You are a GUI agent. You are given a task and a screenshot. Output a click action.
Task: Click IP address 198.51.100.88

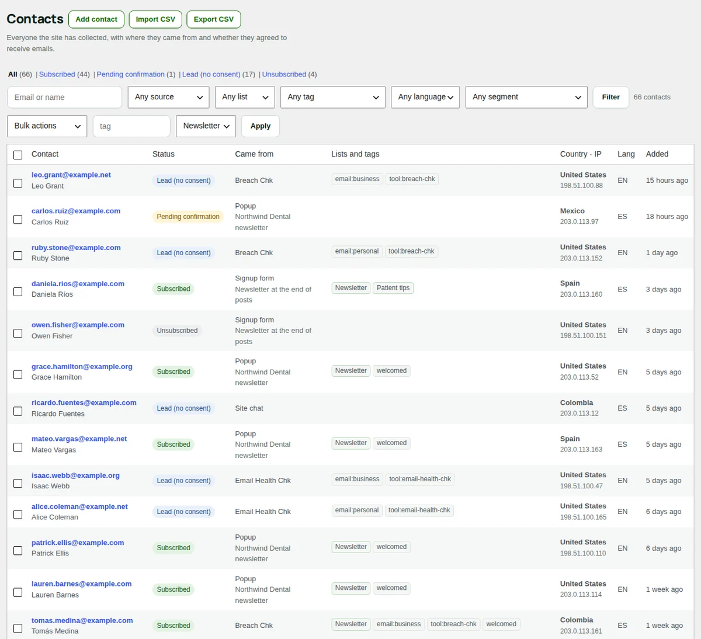(581, 186)
